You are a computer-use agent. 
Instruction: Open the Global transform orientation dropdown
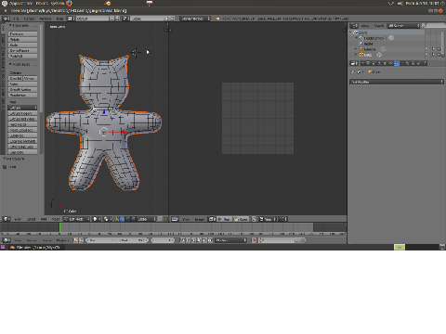[x=147, y=219]
